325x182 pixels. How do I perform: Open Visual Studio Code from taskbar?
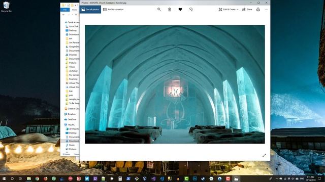[161, 178]
